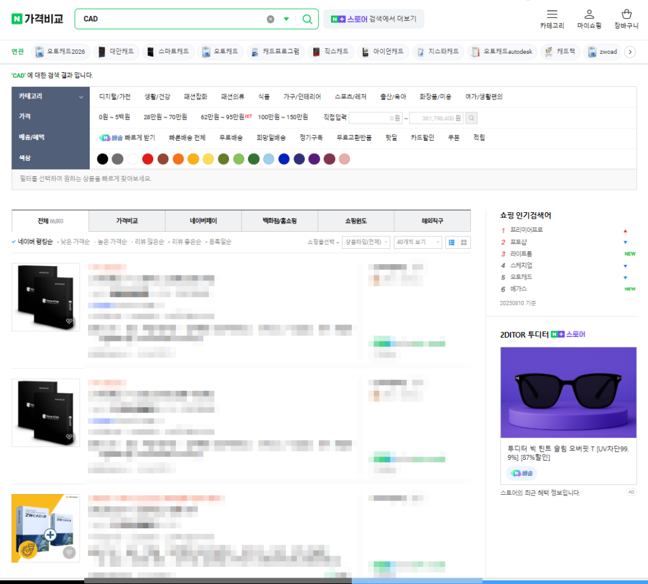Open 마이쇼핑 via the person icon
The image size is (648, 584).
point(589,15)
